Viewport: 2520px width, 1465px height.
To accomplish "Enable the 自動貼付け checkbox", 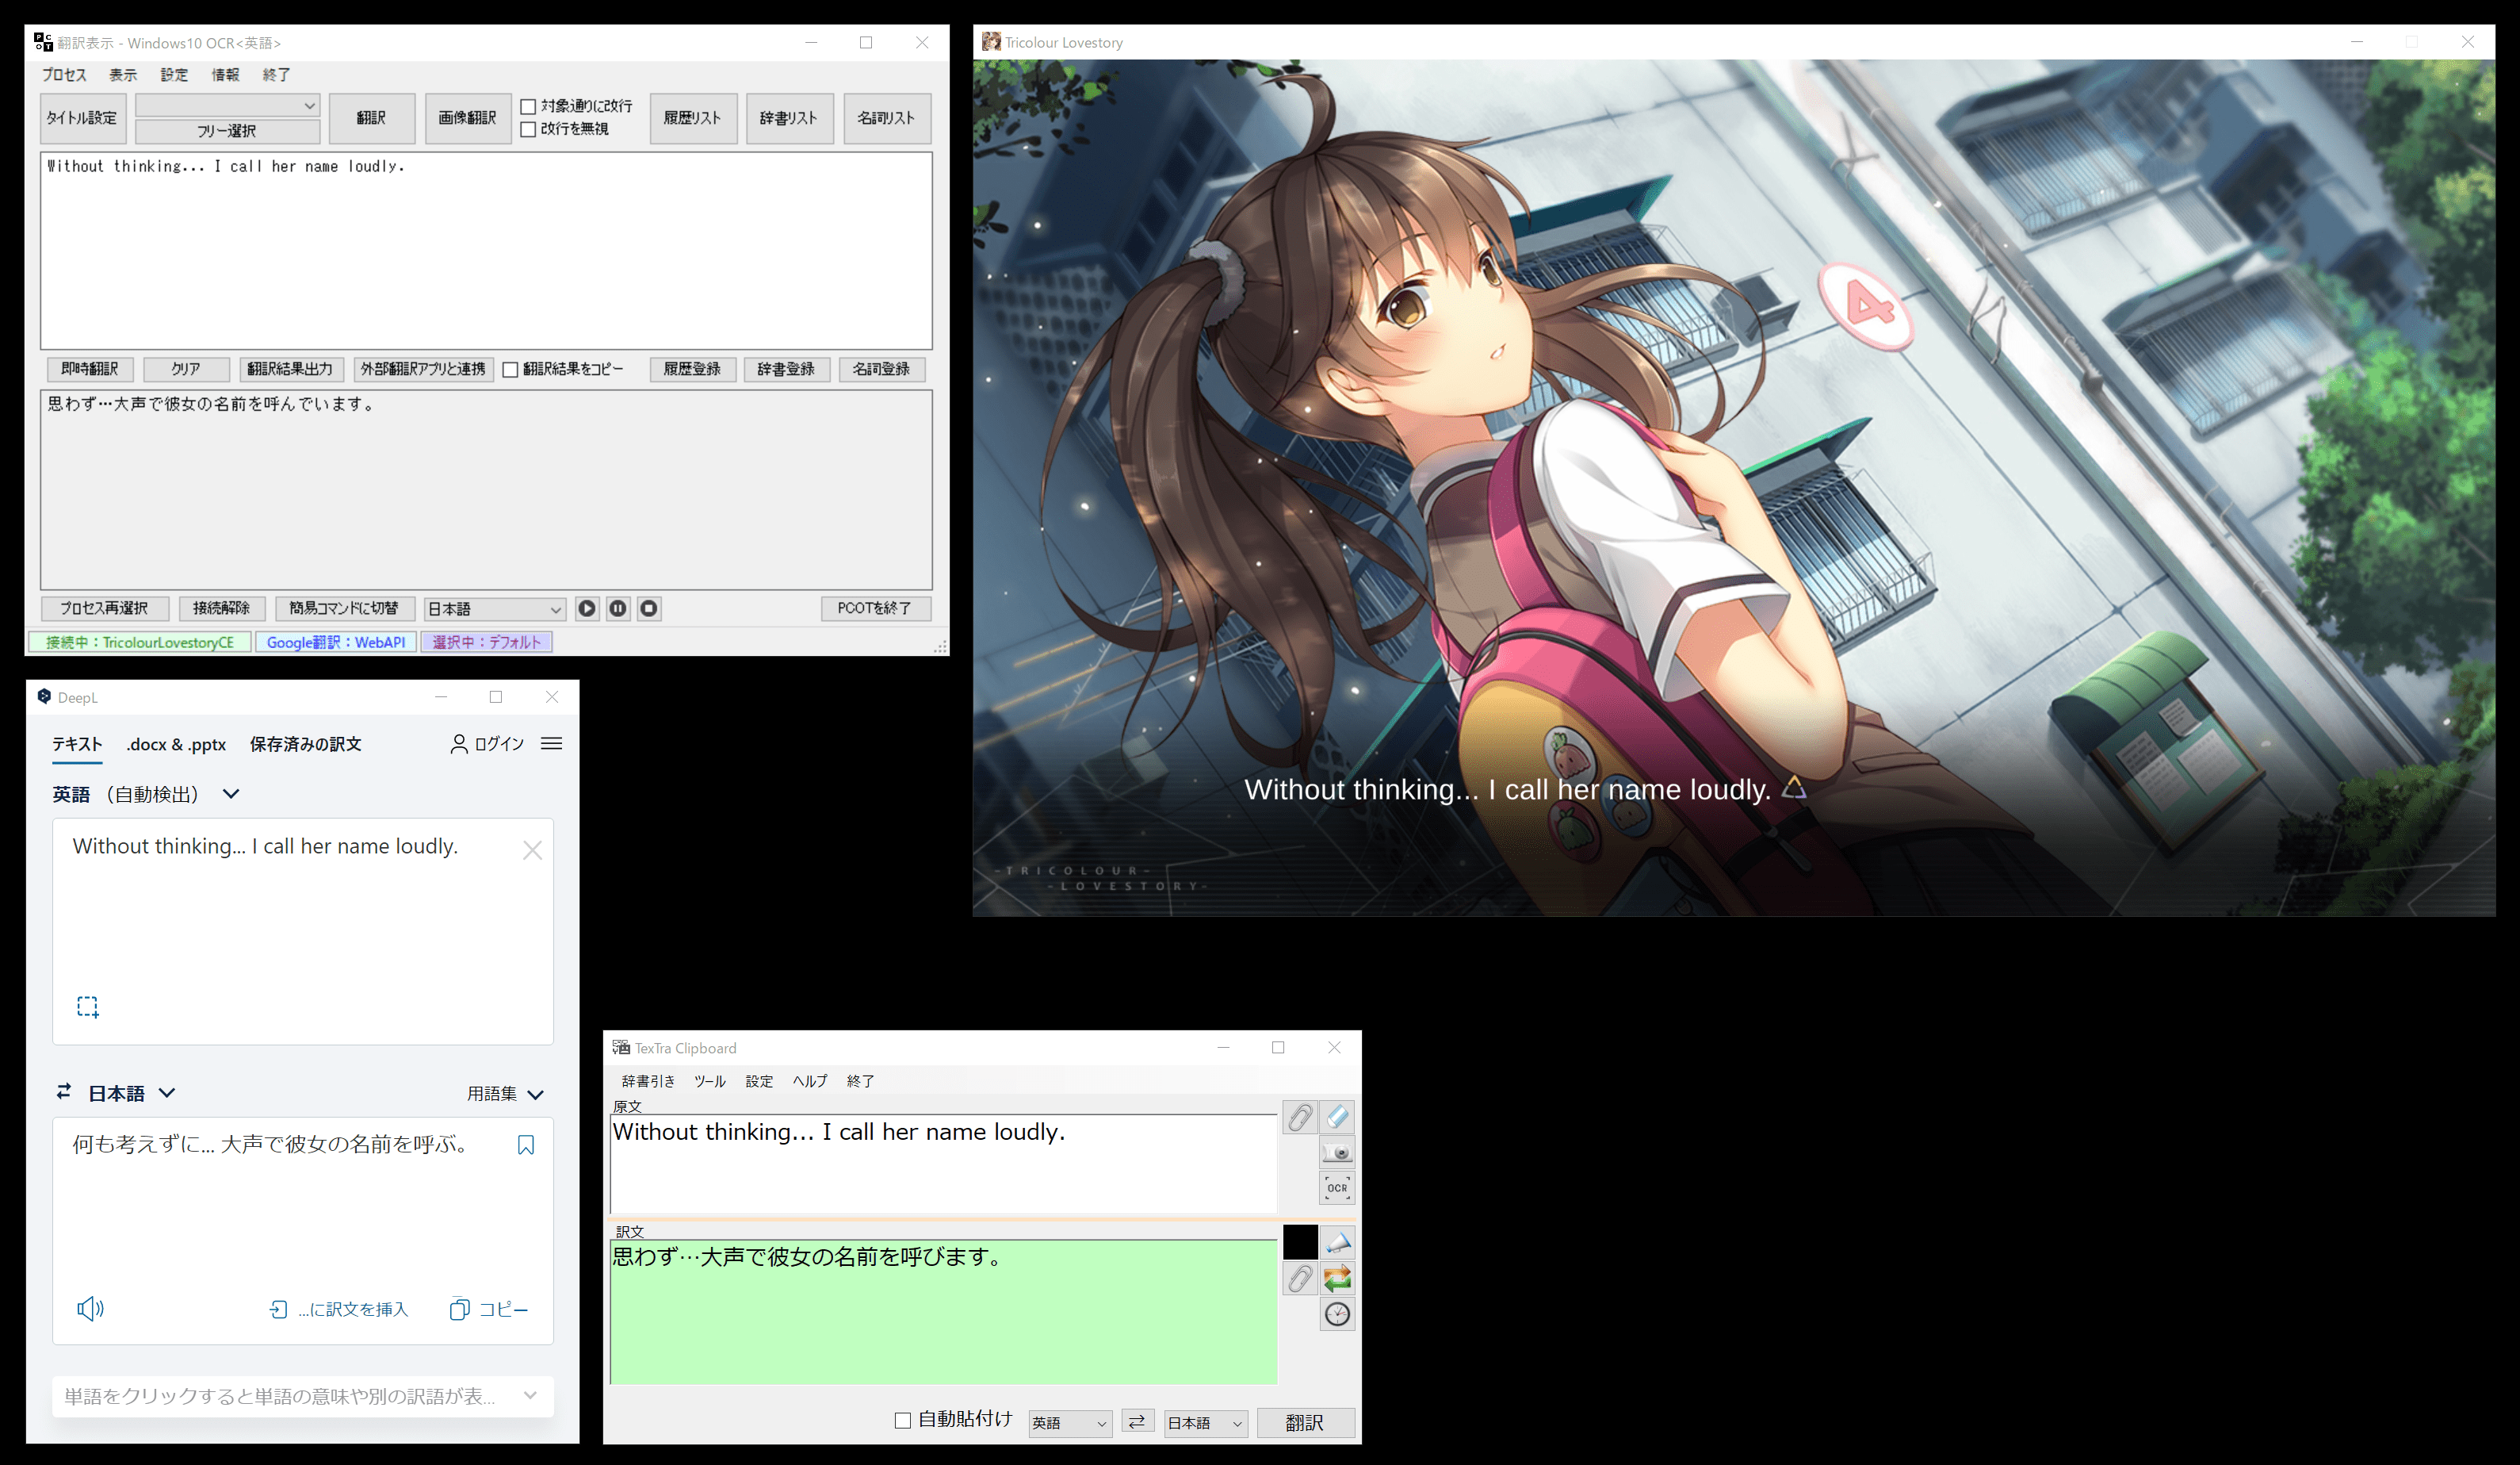I will 903,1420.
